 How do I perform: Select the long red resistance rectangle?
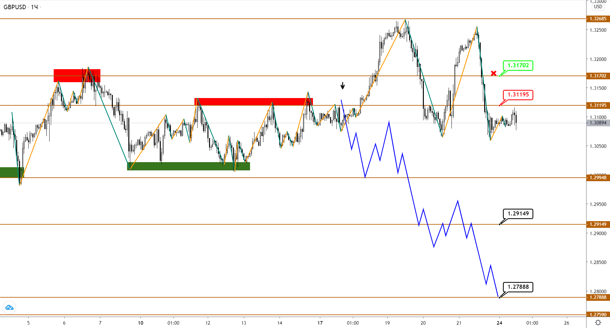[x=254, y=102]
